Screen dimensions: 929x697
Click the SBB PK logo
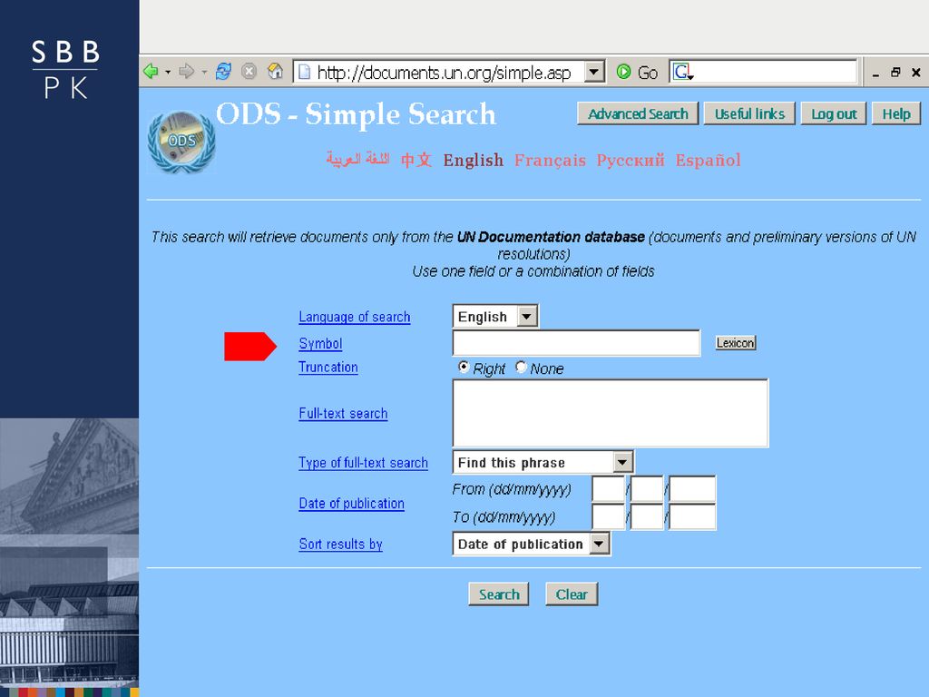pyautogui.click(x=65, y=69)
